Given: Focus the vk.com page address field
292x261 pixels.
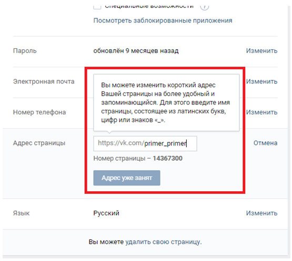Looking at the screenshot, I should pos(145,143).
